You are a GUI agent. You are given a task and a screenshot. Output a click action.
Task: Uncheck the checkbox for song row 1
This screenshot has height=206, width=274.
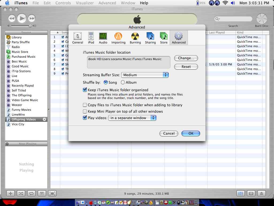[63, 37]
